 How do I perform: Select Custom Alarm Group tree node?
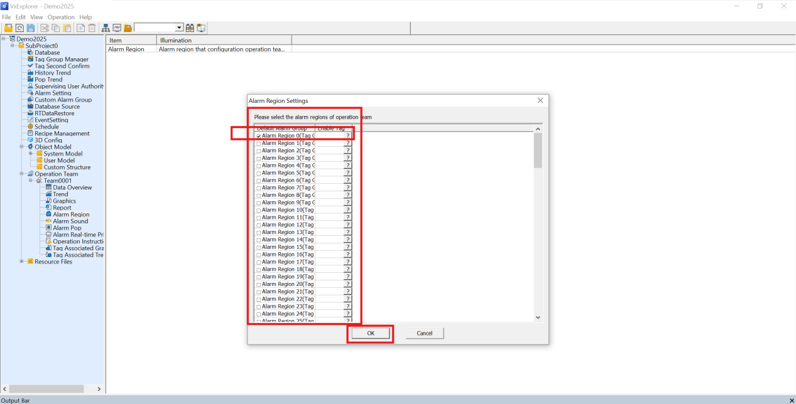point(63,100)
